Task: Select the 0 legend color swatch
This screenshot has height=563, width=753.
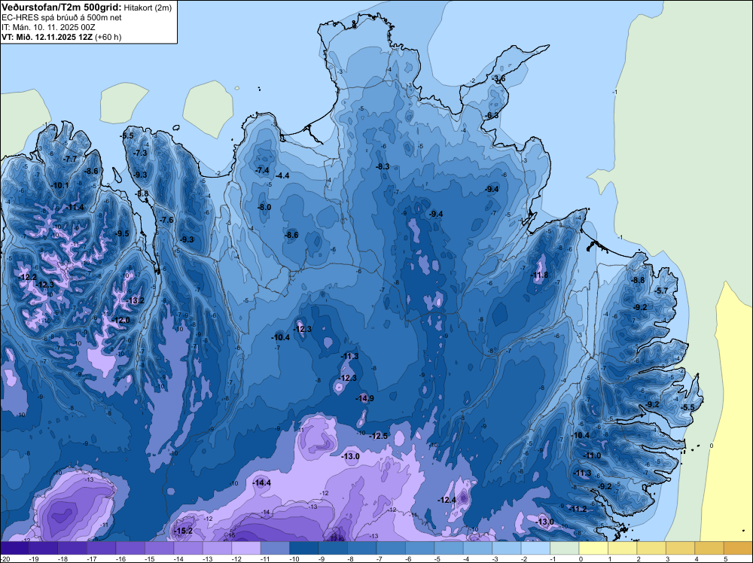Action: pyautogui.click(x=593, y=547)
